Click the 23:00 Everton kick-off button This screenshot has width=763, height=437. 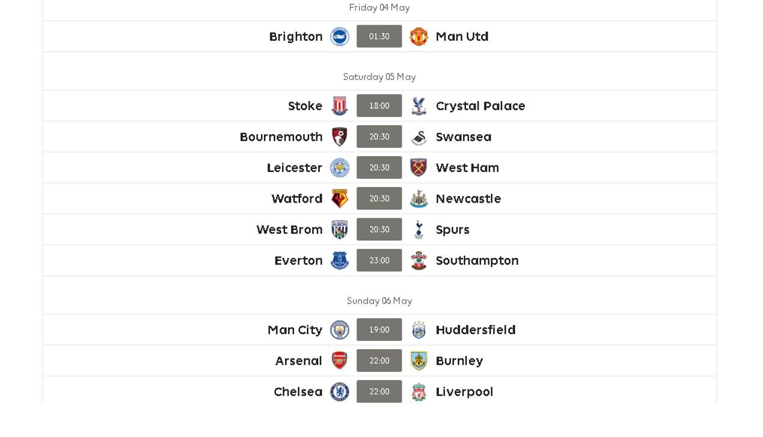[379, 260]
